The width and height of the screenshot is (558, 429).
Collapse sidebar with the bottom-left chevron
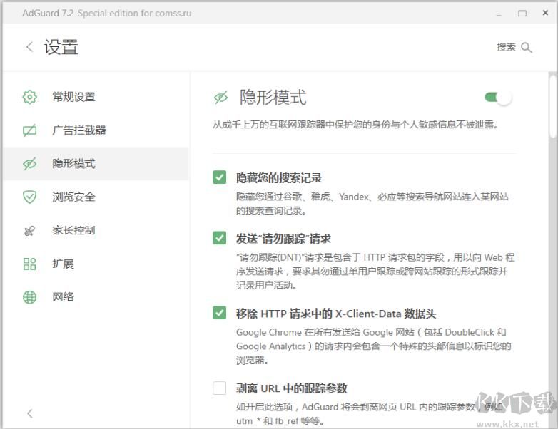point(30,413)
